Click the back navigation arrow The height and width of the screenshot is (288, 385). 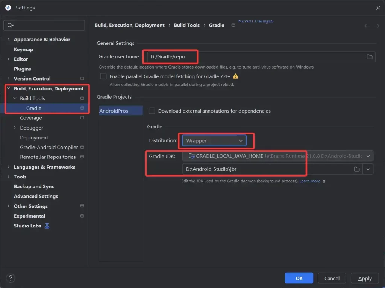point(367,26)
